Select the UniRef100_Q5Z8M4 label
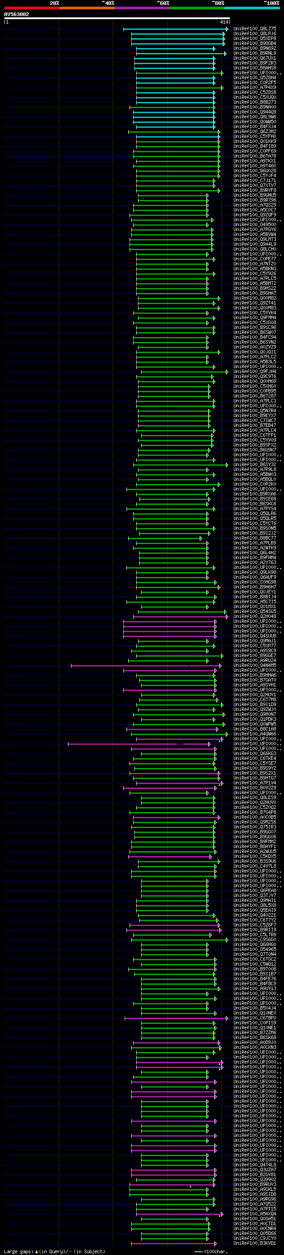284x1255 pixels. click(x=255, y=77)
